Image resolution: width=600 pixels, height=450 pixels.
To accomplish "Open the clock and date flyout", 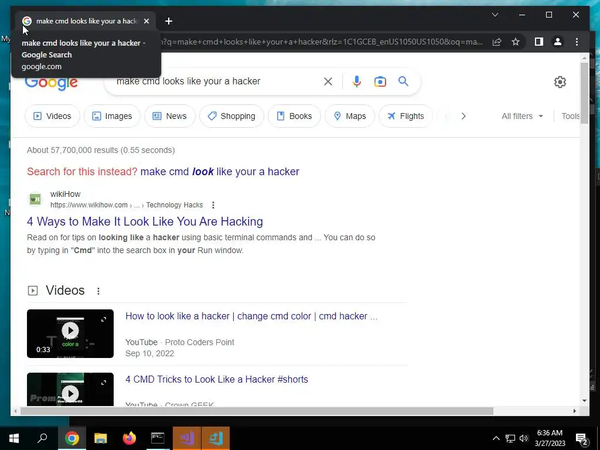I will 550,438.
